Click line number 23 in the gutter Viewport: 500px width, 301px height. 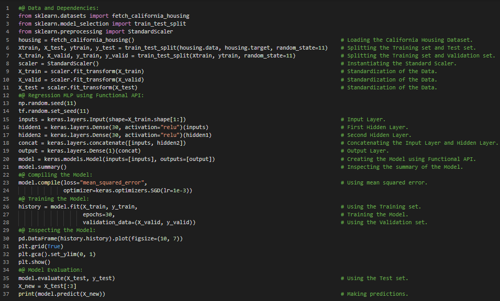click(6, 183)
